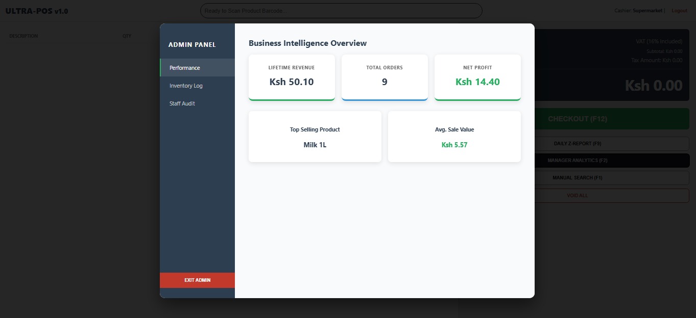Screen dimensions: 696x318
Task: Select the LIFETIME REVENUE card
Action: pyautogui.click(x=292, y=77)
